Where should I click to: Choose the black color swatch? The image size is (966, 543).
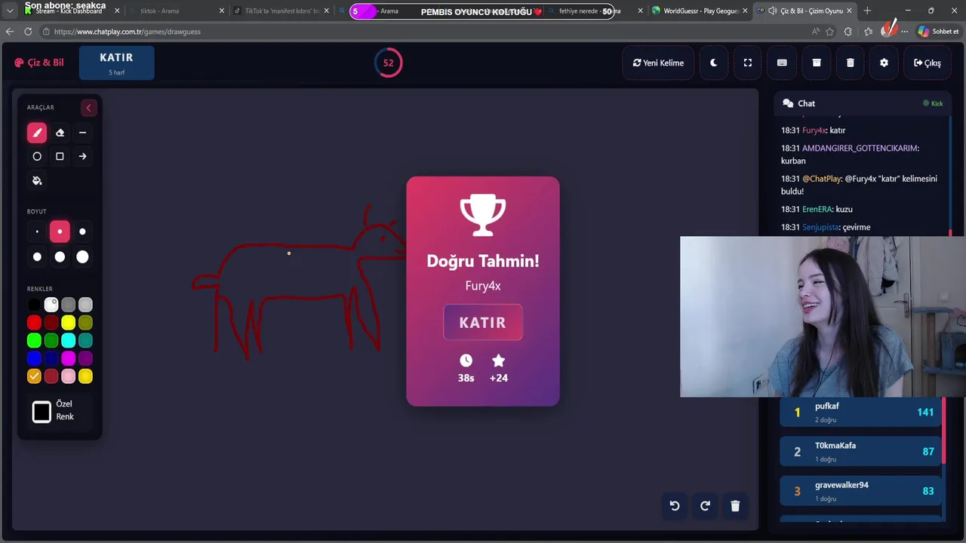(x=34, y=305)
